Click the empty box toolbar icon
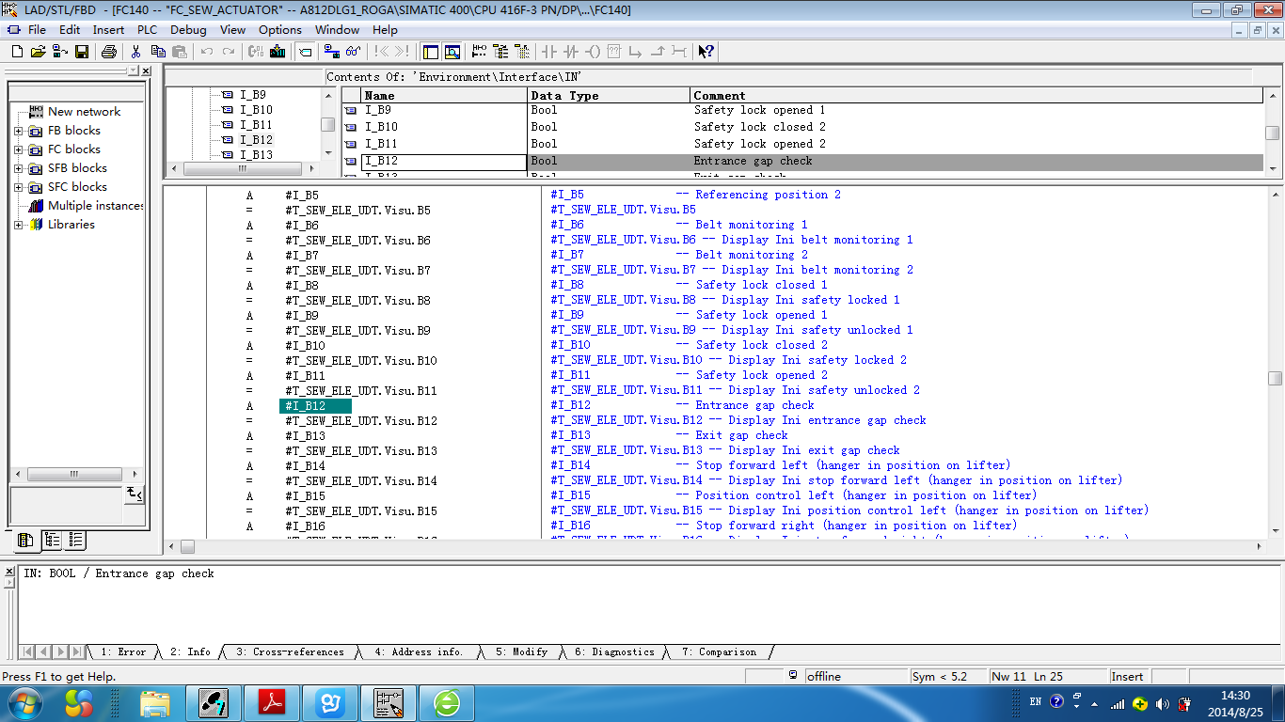 (x=615, y=52)
